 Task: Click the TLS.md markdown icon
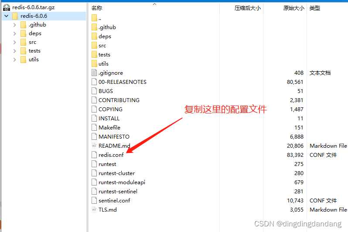[94, 210]
